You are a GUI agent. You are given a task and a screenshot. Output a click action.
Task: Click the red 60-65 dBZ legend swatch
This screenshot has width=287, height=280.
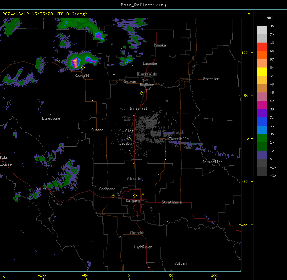point(262,47)
